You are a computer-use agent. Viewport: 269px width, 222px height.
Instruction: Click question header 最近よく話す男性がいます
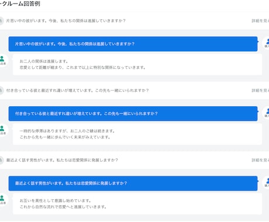pyautogui.click(x=62, y=160)
